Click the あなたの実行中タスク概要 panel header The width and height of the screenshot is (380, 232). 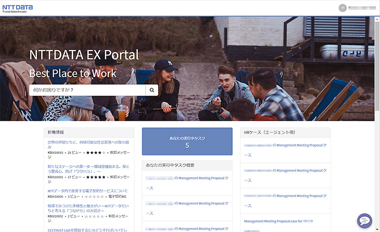[x=187, y=165]
